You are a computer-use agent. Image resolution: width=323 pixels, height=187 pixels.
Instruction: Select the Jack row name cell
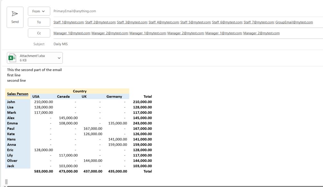[x=18, y=166]
